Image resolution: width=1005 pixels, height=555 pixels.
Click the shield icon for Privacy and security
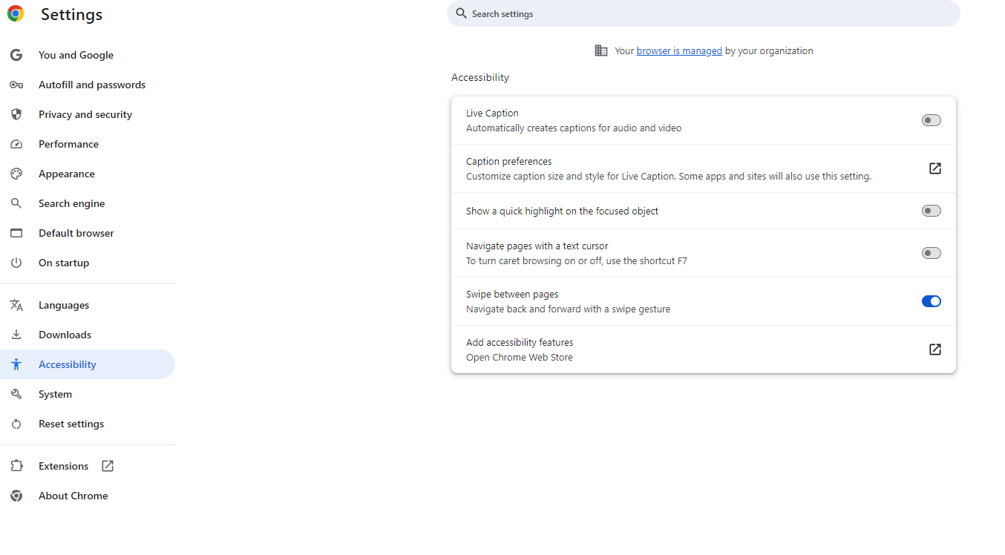click(x=16, y=114)
